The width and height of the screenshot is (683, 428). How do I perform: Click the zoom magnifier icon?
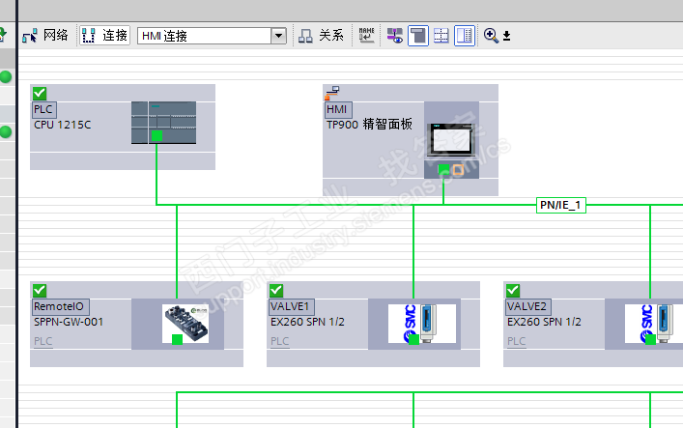pyautogui.click(x=491, y=36)
